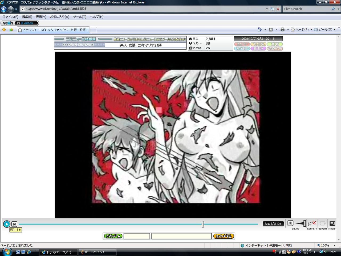
Task: Click the プレミアム badge
Action: click(x=258, y=44)
